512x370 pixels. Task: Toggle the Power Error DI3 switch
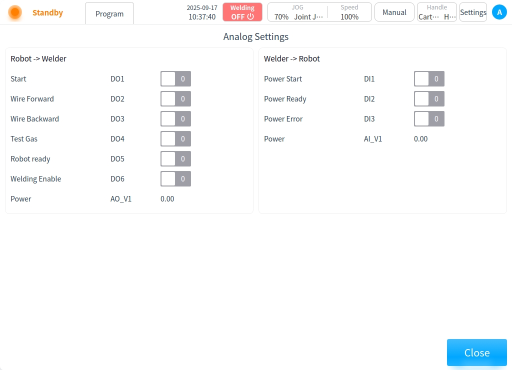tap(429, 119)
